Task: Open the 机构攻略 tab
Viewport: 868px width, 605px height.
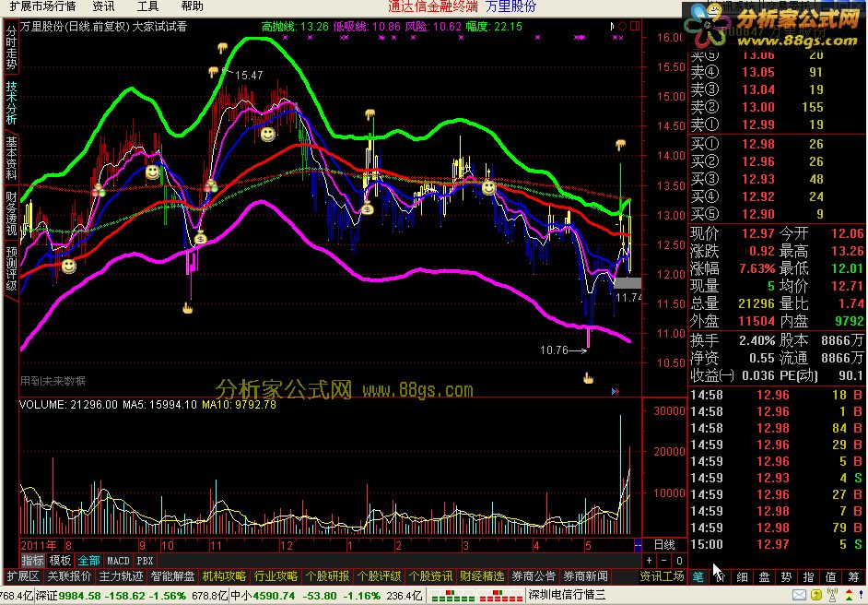Action: (x=224, y=576)
